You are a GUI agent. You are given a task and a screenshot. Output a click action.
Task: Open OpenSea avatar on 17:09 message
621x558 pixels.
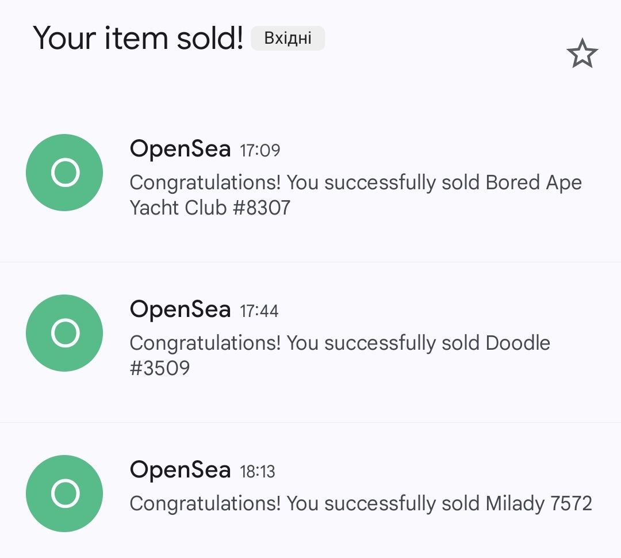(64, 173)
